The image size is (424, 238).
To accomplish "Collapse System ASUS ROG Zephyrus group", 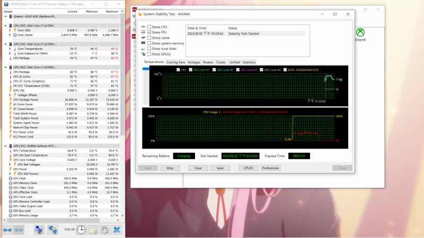I will coord(6,16).
